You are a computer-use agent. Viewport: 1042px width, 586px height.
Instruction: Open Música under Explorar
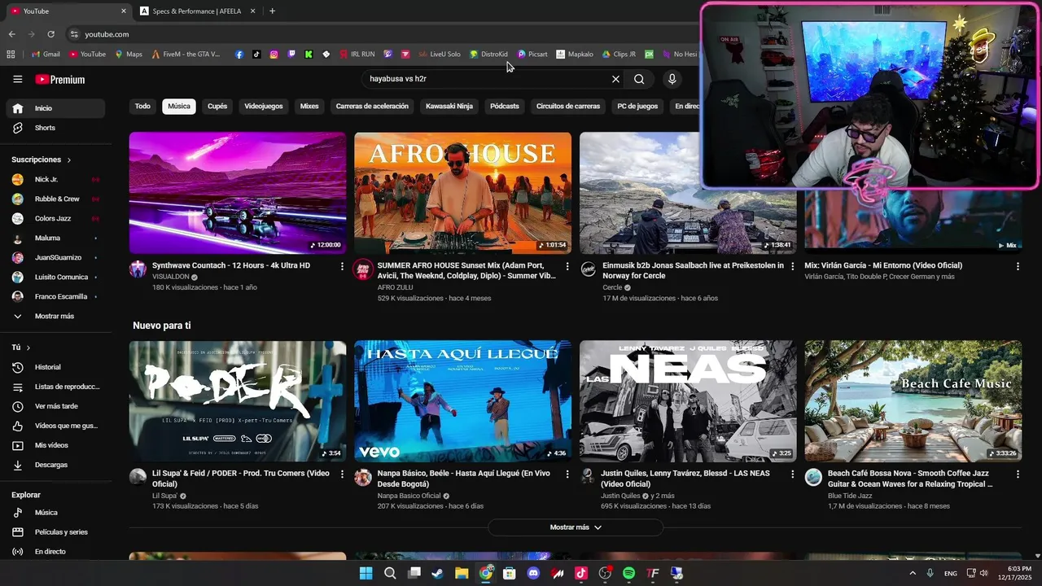[x=55, y=513]
